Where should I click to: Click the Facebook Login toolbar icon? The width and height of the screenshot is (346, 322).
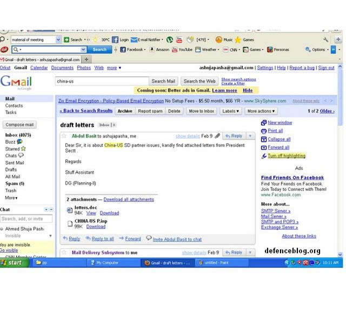(x=115, y=40)
